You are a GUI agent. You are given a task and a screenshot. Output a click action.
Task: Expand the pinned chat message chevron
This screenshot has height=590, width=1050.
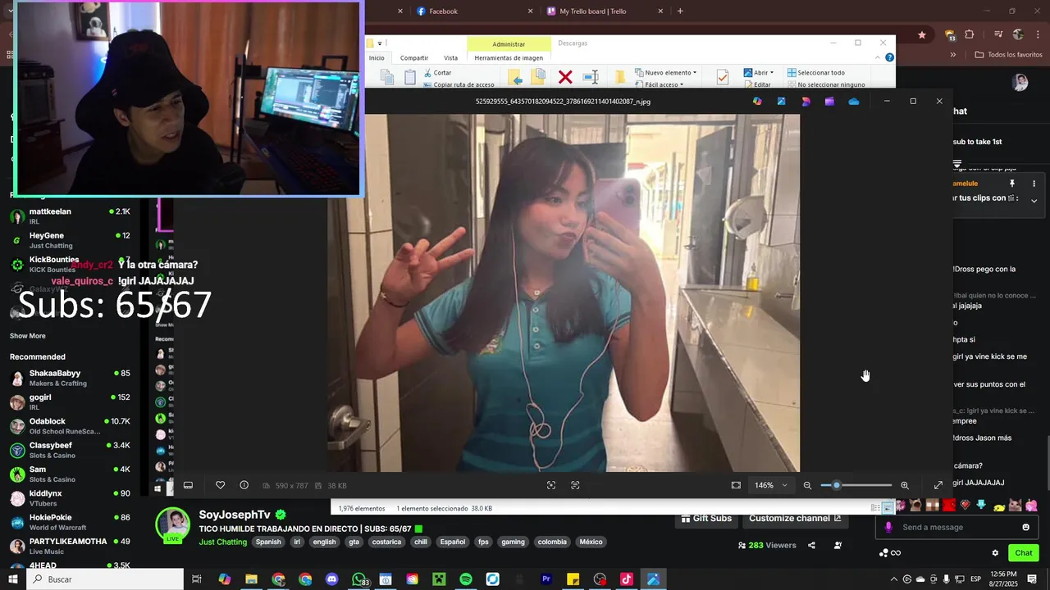[x=1034, y=200]
